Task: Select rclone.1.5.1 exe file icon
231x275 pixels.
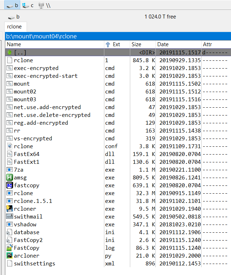Action: [10, 201]
